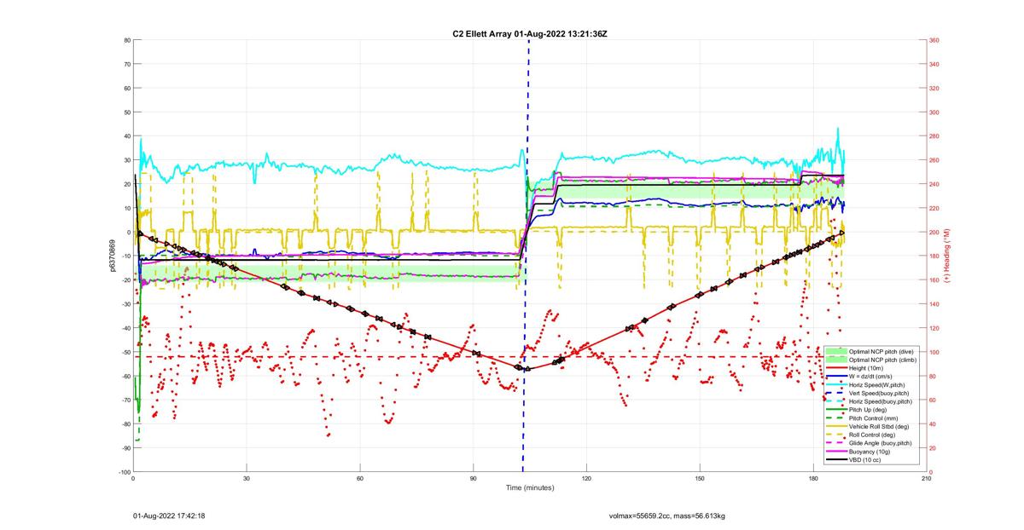
Task: Click the light green swatch for Optimal NCP pitch (climb)
Action: (x=836, y=360)
